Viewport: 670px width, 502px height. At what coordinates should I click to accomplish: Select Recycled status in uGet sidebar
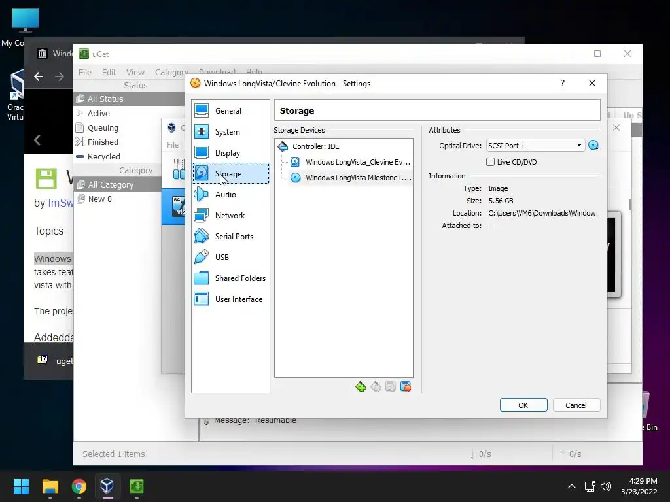click(x=130, y=157)
